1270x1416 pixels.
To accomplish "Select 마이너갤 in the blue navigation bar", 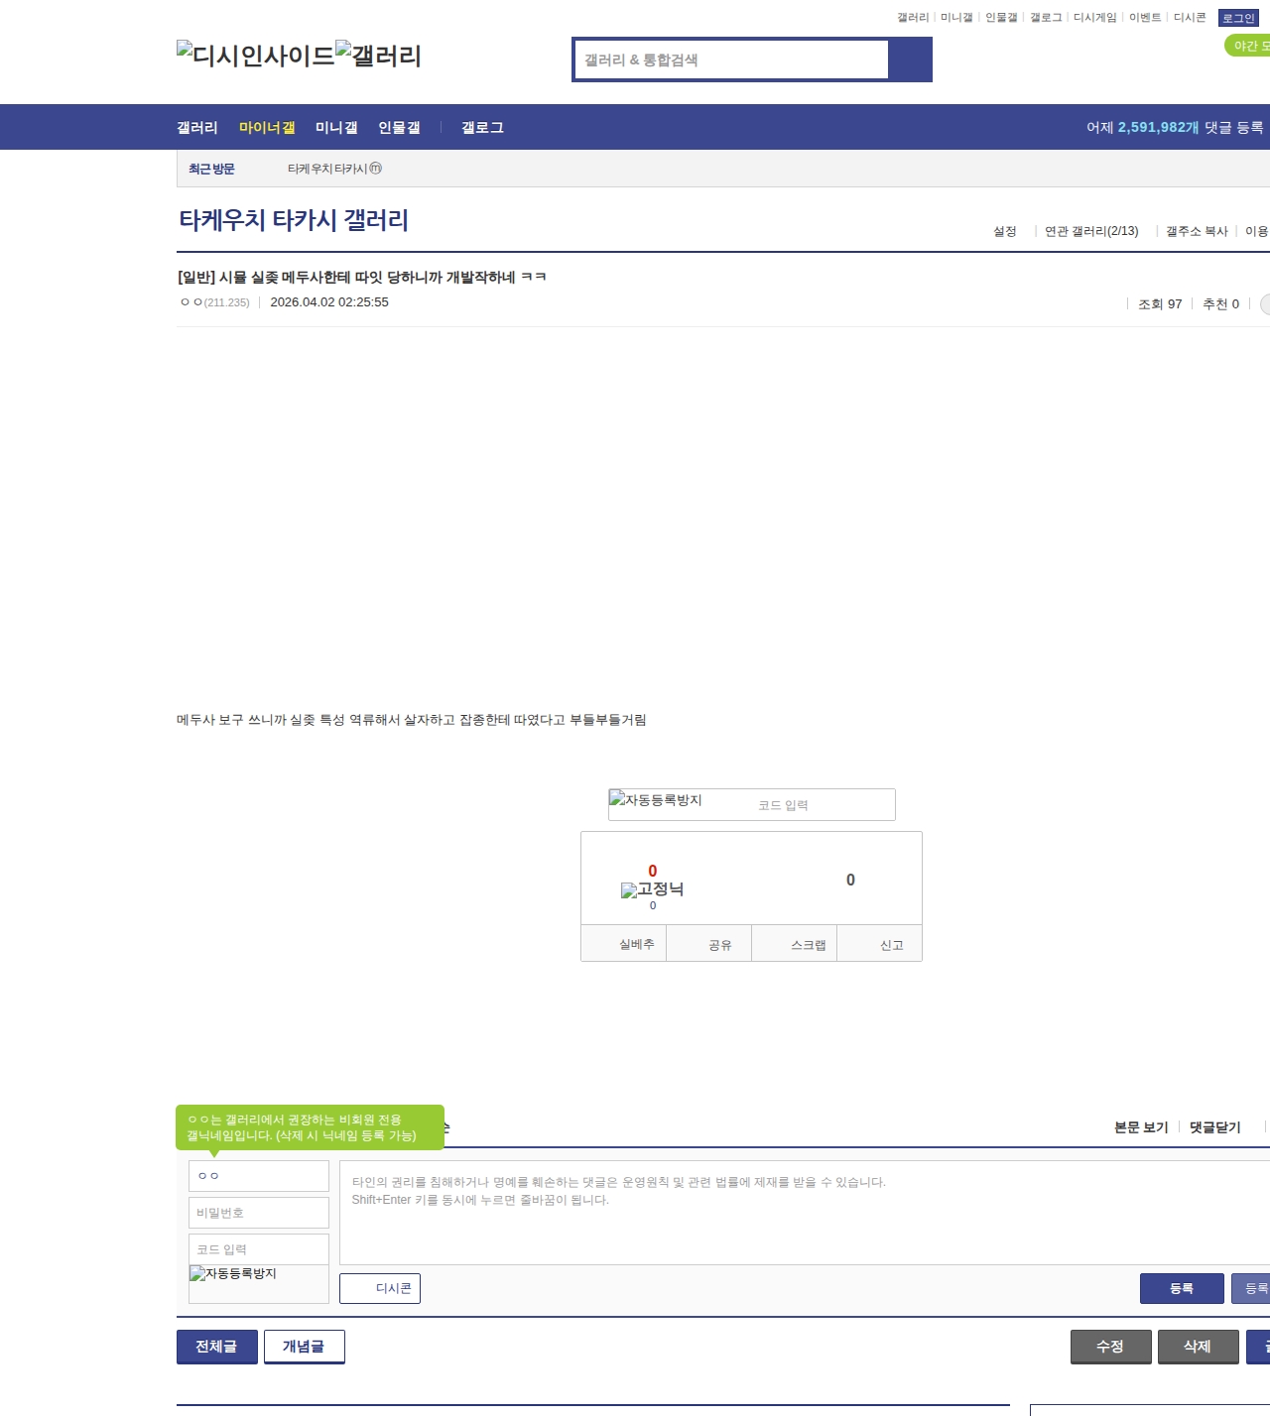I will 267,128.
